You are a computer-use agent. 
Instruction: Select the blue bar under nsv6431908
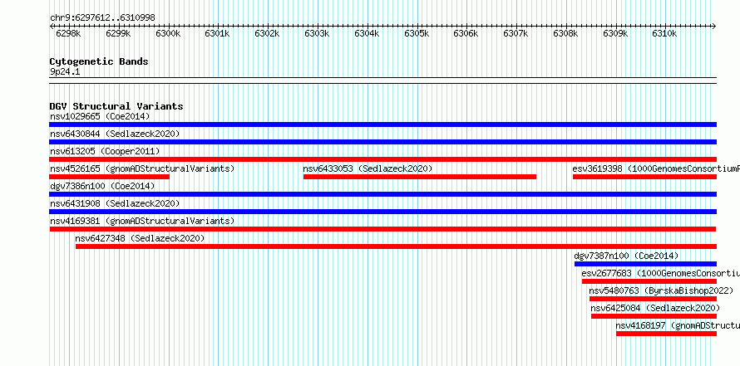[x=382, y=212]
